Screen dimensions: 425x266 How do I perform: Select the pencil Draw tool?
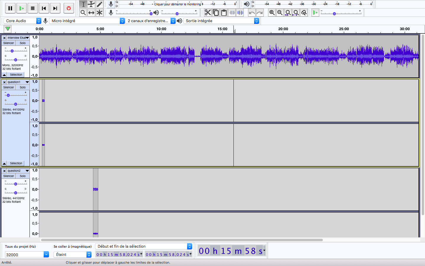99,4
